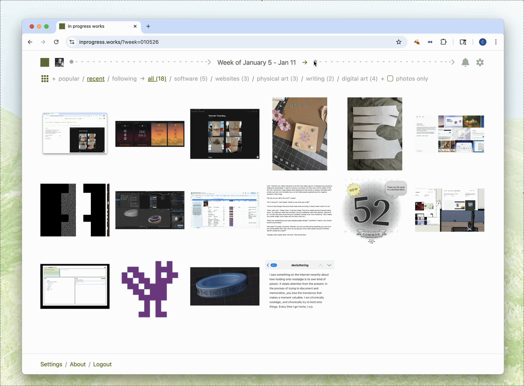Open the black-bordered app window thumbnail

pyautogui.click(x=75, y=286)
